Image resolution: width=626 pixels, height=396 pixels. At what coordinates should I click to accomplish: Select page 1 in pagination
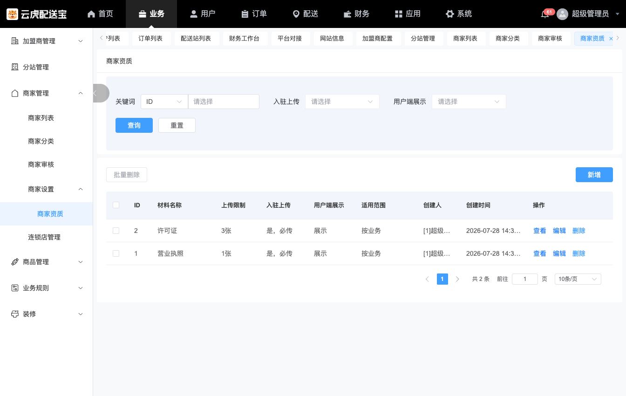[x=442, y=279]
